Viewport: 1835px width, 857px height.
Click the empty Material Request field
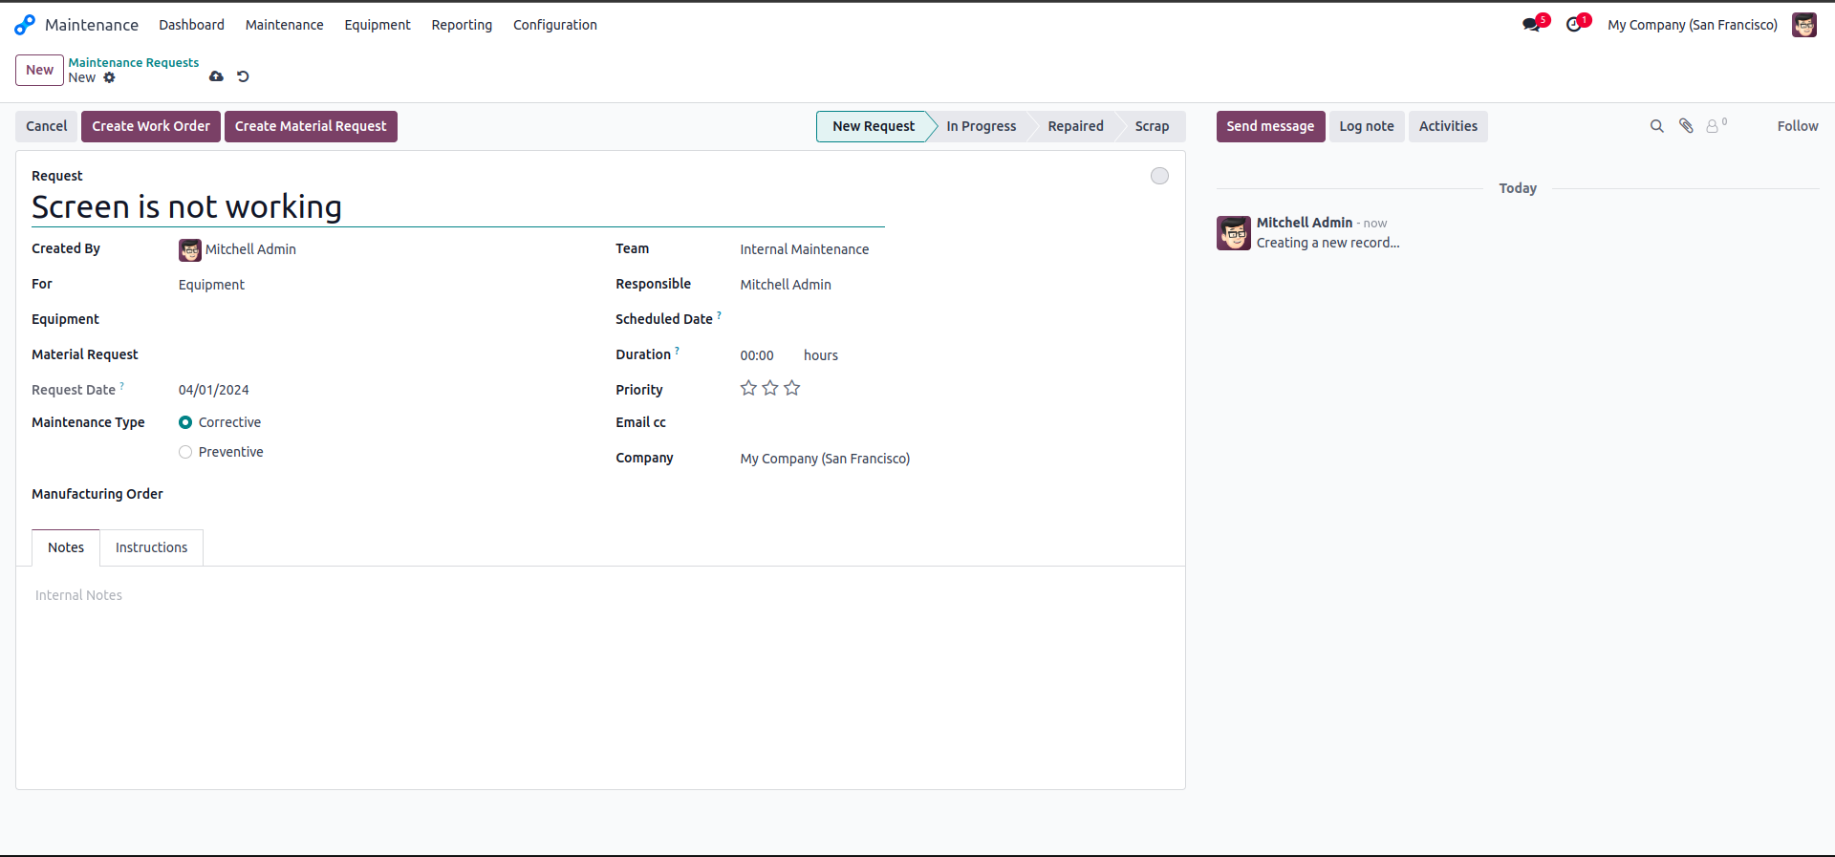tap(381, 355)
